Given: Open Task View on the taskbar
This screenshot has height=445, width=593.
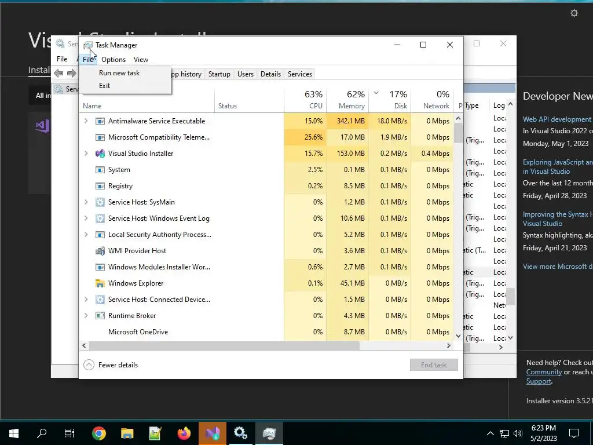Looking at the screenshot, I should tap(69, 433).
